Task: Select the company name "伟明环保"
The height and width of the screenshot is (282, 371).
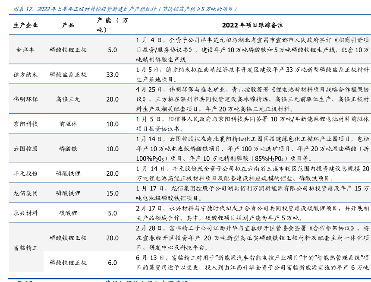Action: (x=25, y=99)
